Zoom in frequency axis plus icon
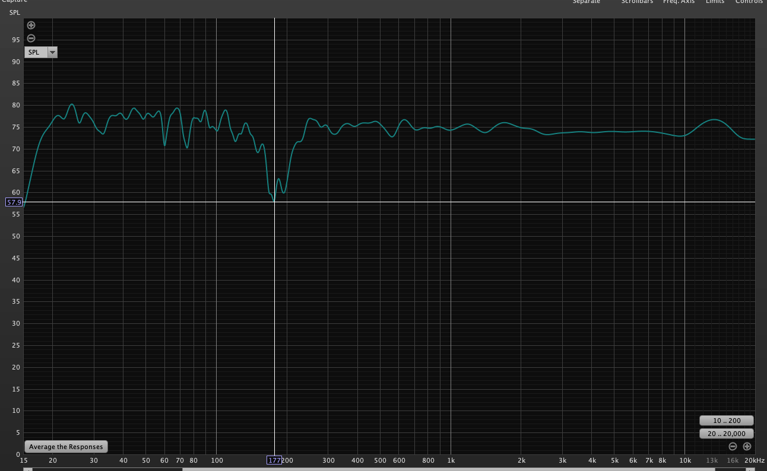 (x=747, y=447)
